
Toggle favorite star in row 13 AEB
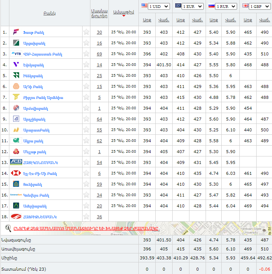[x=86, y=162]
